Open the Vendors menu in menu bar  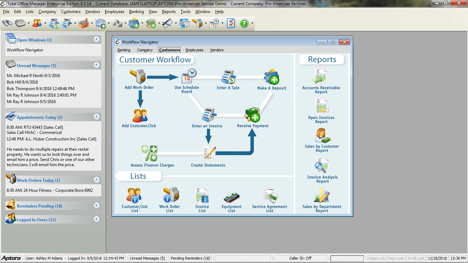click(x=93, y=12)
